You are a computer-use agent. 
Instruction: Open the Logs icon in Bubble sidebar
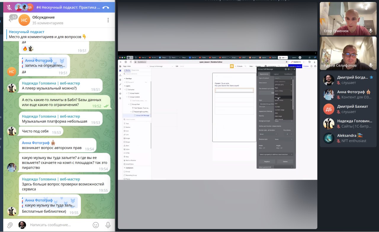[x=120, y=98]
